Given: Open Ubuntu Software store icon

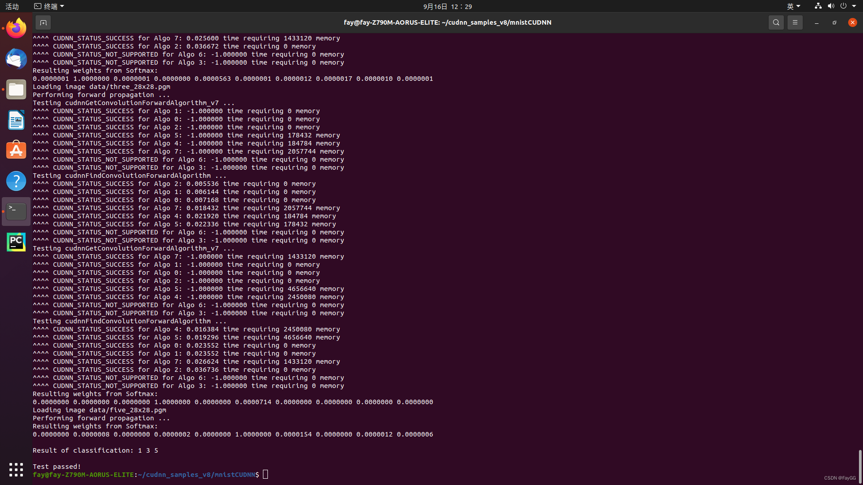Looking at the screenshot, I should 16,150.
